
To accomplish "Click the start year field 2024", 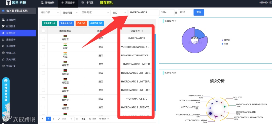I will (x=167, y=13).
